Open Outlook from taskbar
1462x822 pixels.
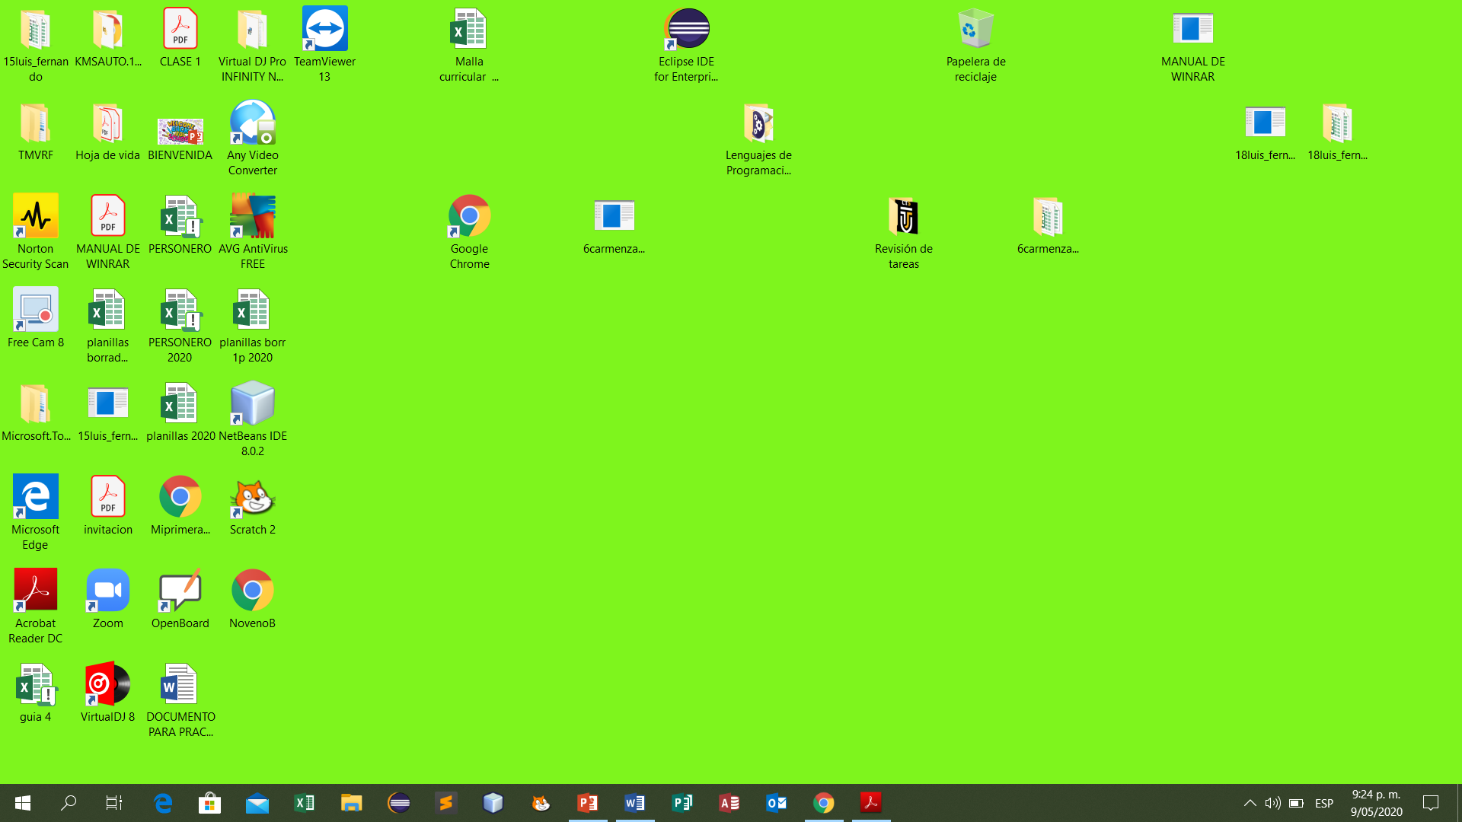tap(776, 803)
